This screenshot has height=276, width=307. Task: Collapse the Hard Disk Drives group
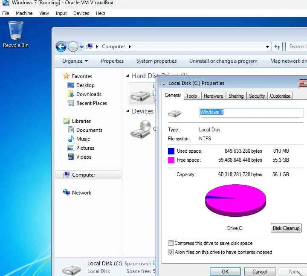click(127, 76)
